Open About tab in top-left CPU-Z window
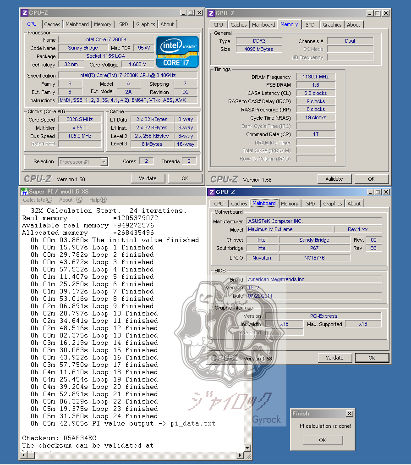 click(167, 24)
